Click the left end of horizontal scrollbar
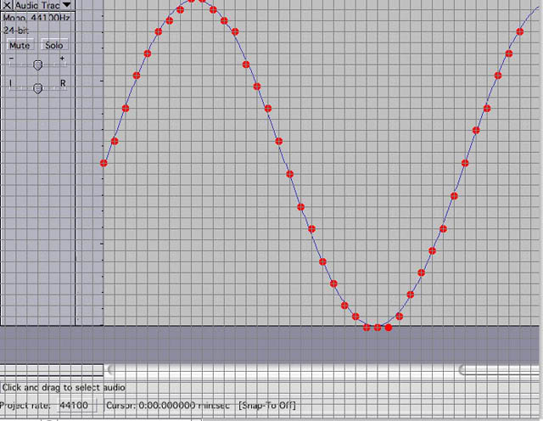The image size is (543, 421). pyautogui.click(x=109, y=369)
